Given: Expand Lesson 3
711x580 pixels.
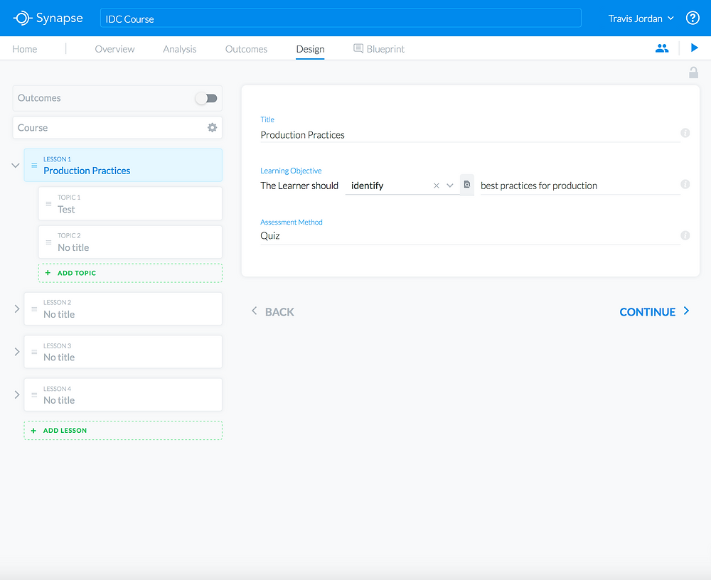Looking at the screenshot, I should click(x=17, y=352).
